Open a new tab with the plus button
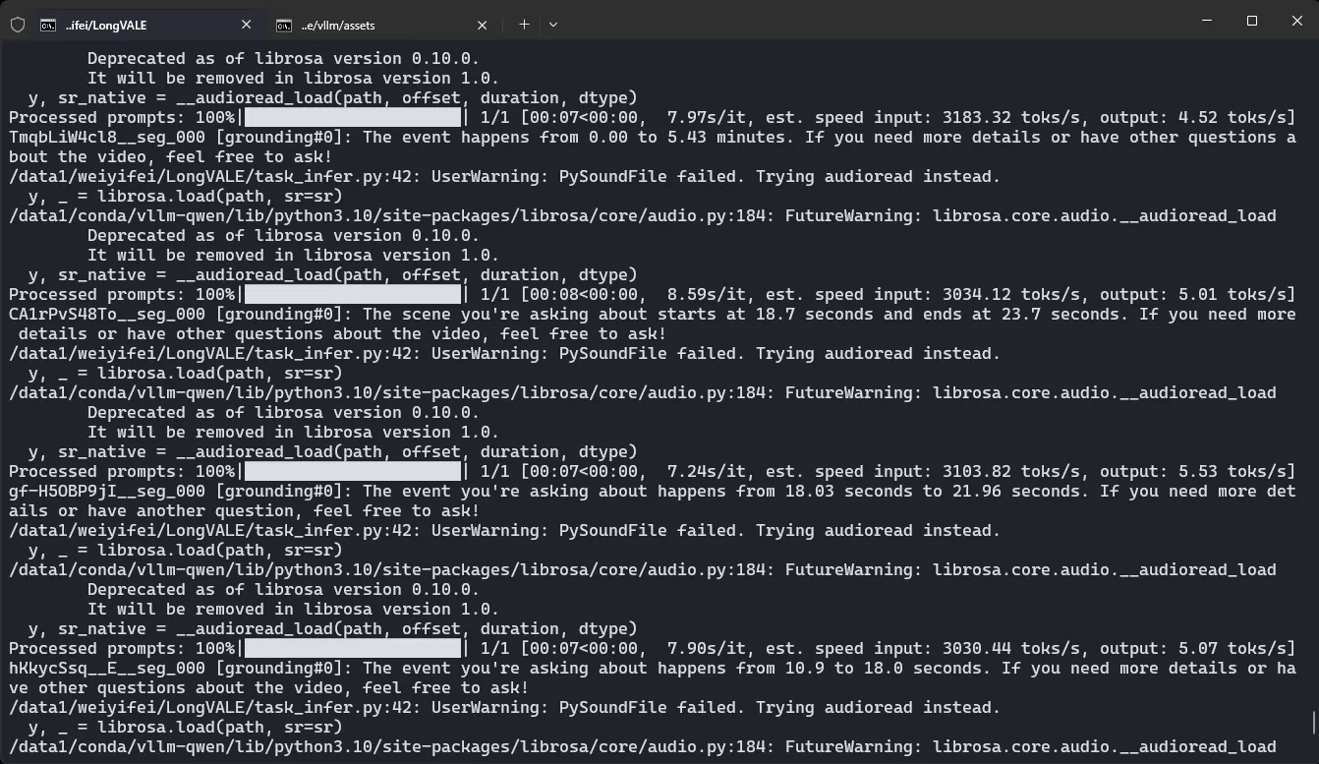Screen dimensions: 1319x764 tap(524, 25)
